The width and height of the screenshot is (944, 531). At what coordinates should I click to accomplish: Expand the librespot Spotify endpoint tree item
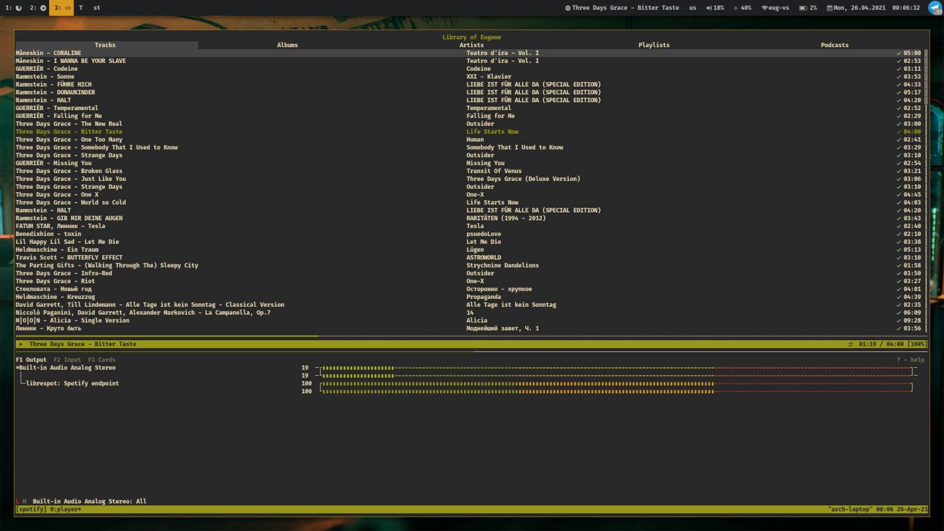[x=72, y=383]
